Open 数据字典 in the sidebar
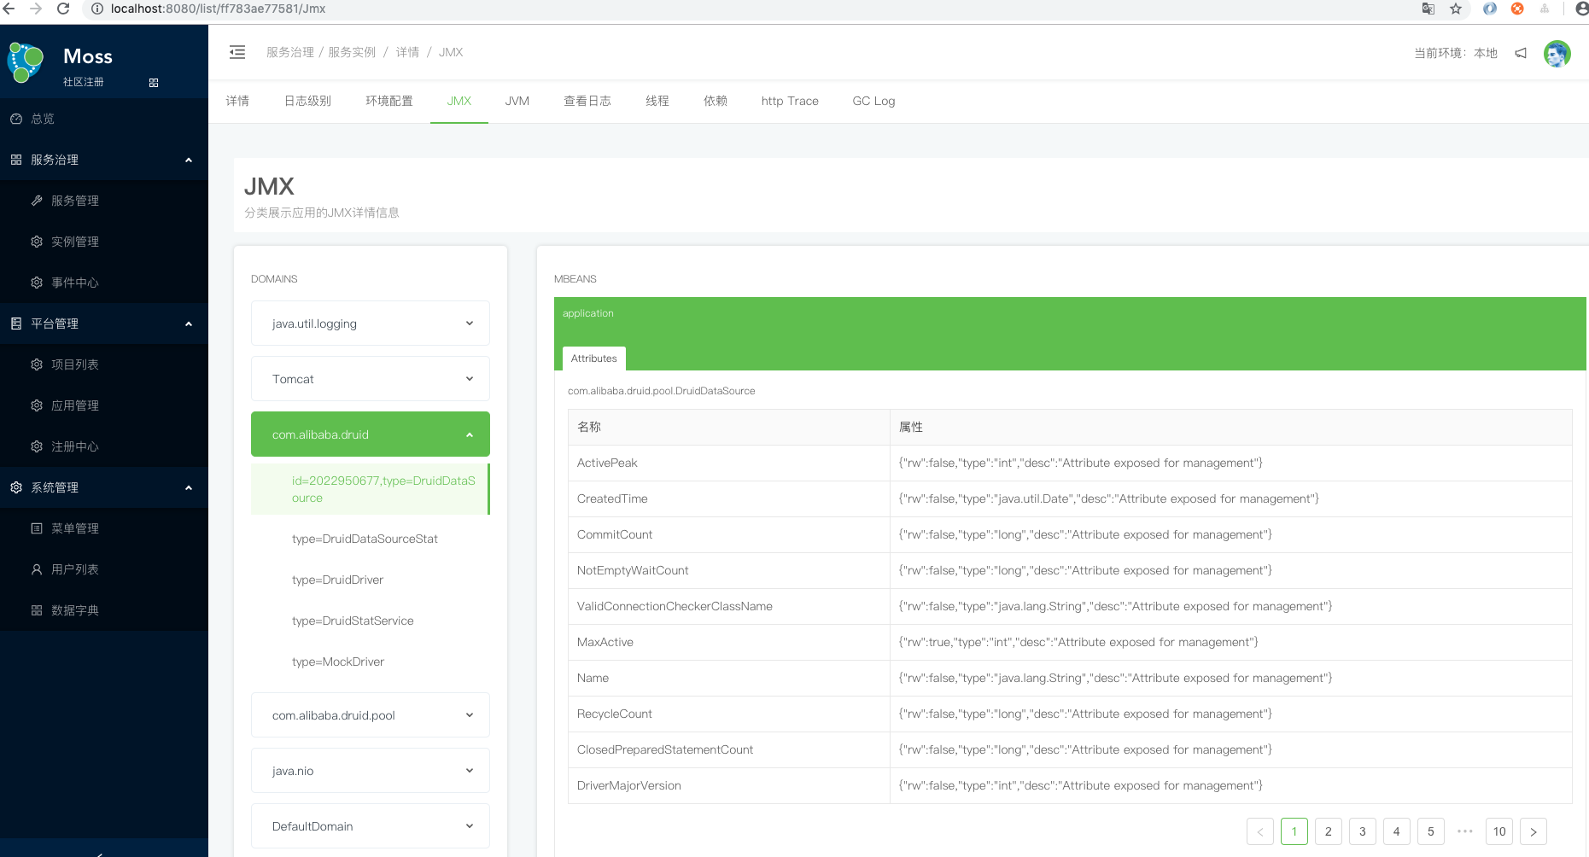Image resolution: width=1589 pixels, height=857 pixels. [75, 610]
